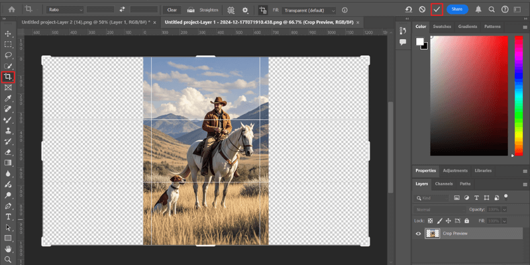Toggle the lock all layer button

click(x=467, y=220)
